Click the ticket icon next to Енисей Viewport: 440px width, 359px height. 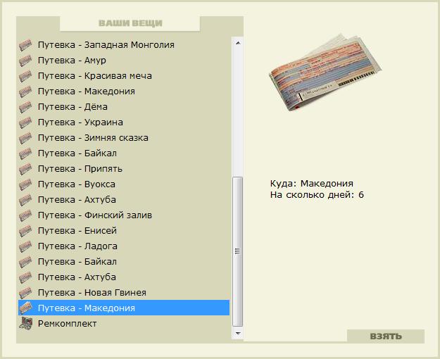pos(25,231)
